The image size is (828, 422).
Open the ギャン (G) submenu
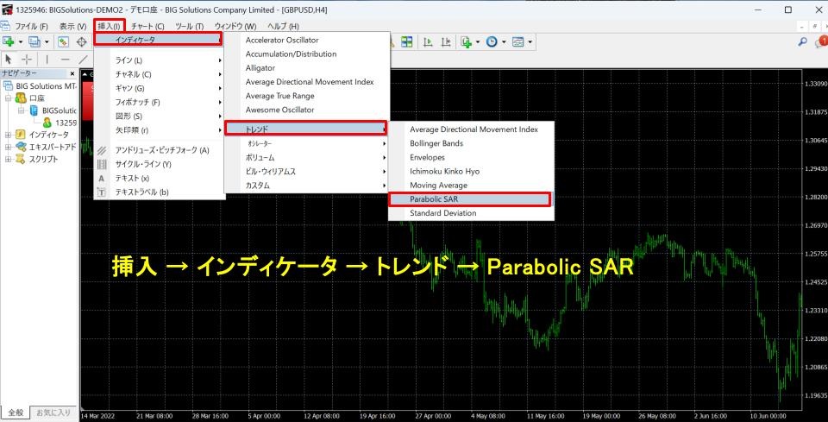click(x=160, y=88)
